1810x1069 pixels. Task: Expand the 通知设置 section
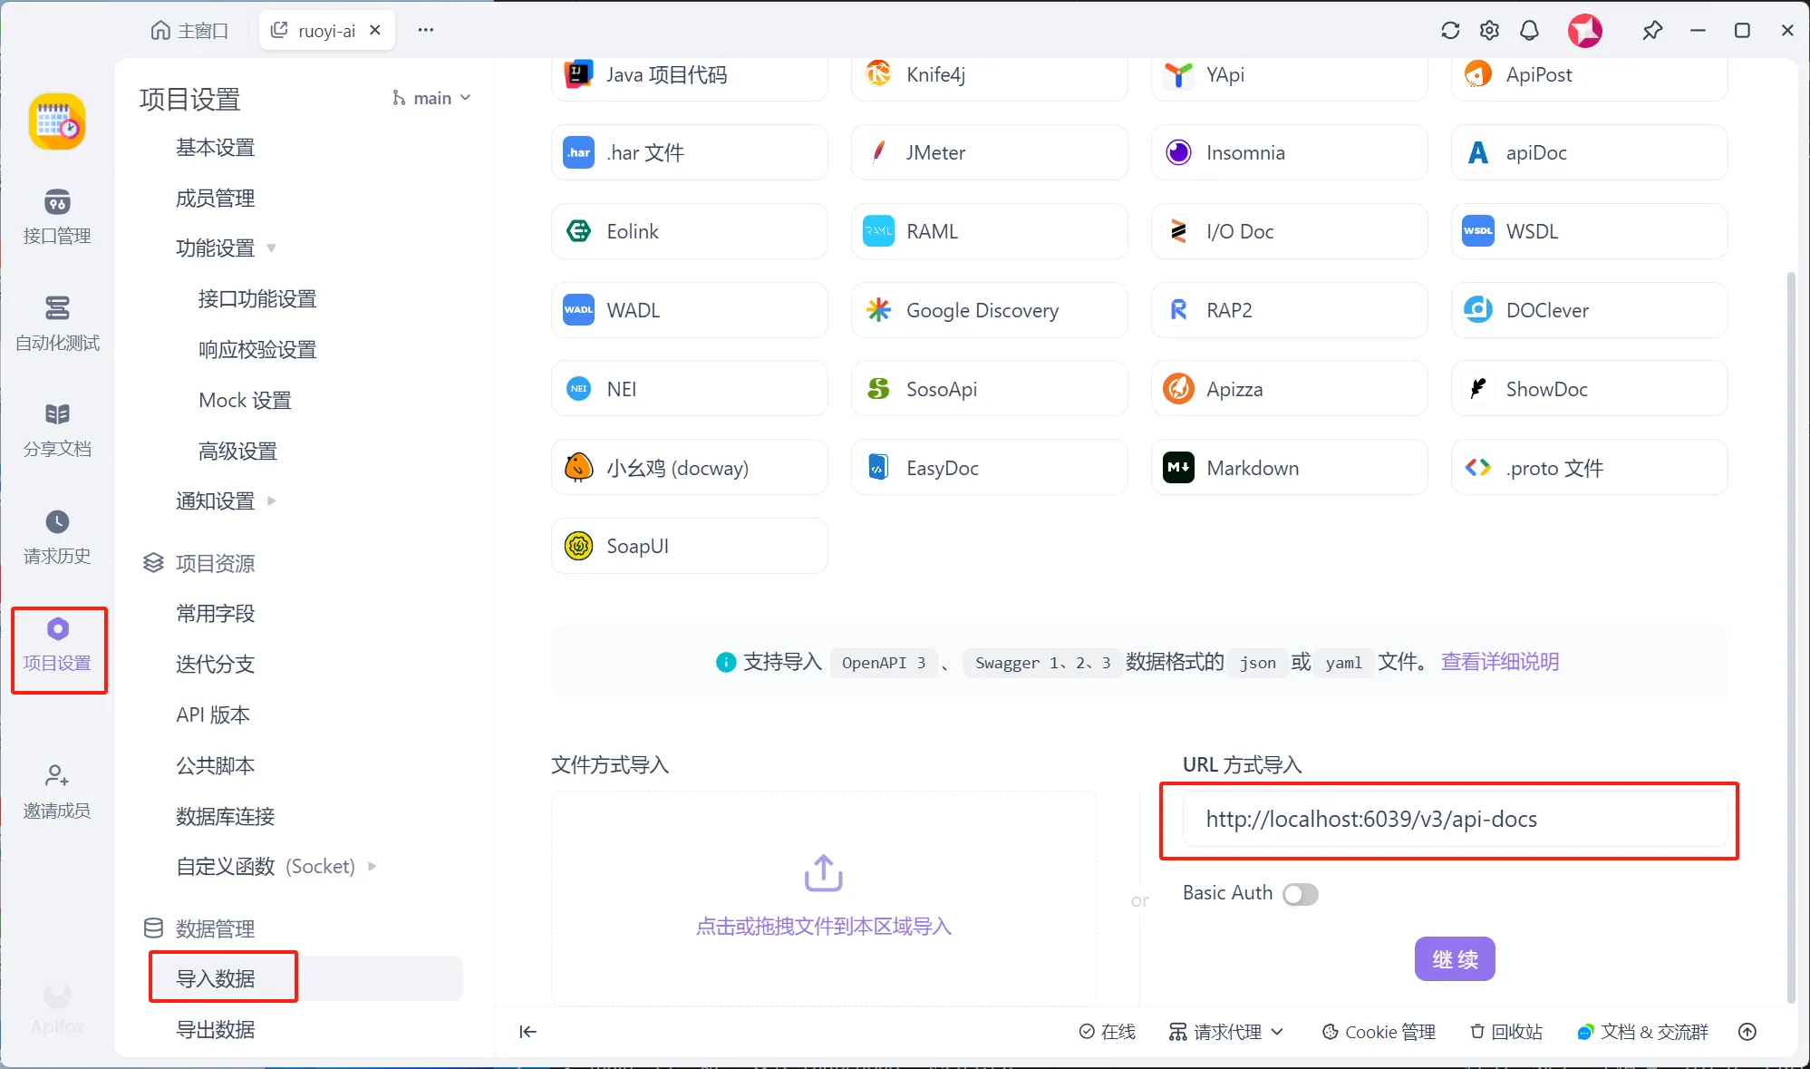point(271,500)
